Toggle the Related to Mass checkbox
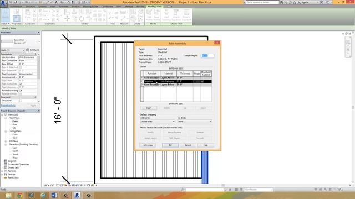This screenshot has height=199, width=355. [x=21, y=94]
